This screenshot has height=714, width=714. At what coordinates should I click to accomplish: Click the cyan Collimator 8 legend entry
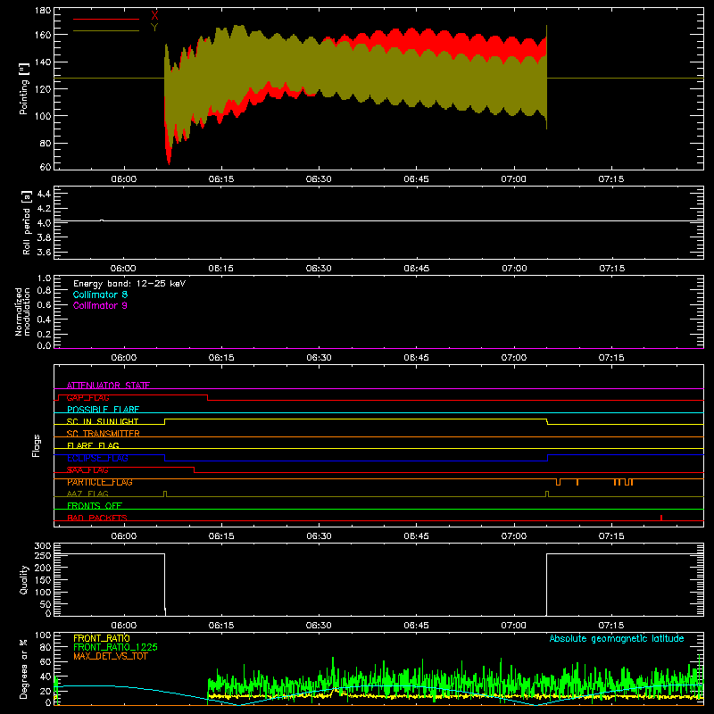coord(100,295)
